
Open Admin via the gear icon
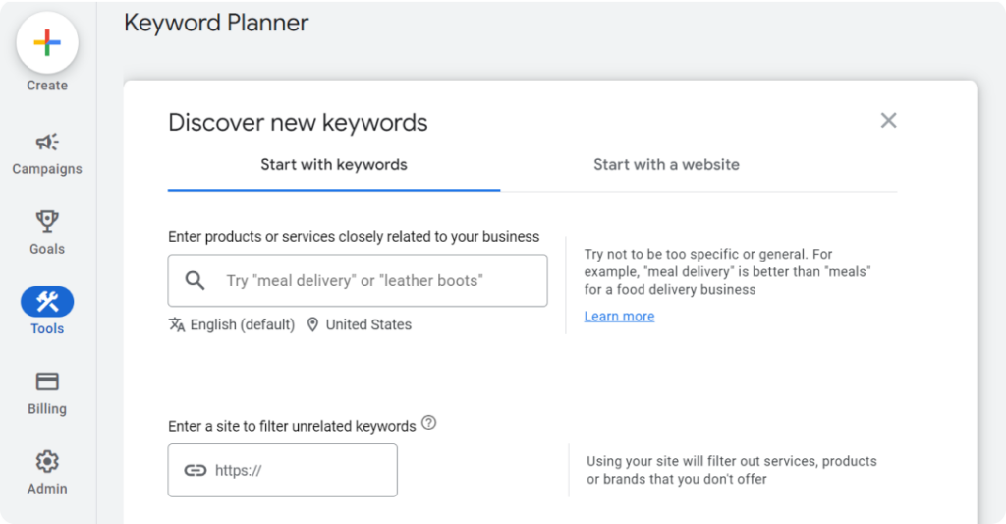pos(47,461)
